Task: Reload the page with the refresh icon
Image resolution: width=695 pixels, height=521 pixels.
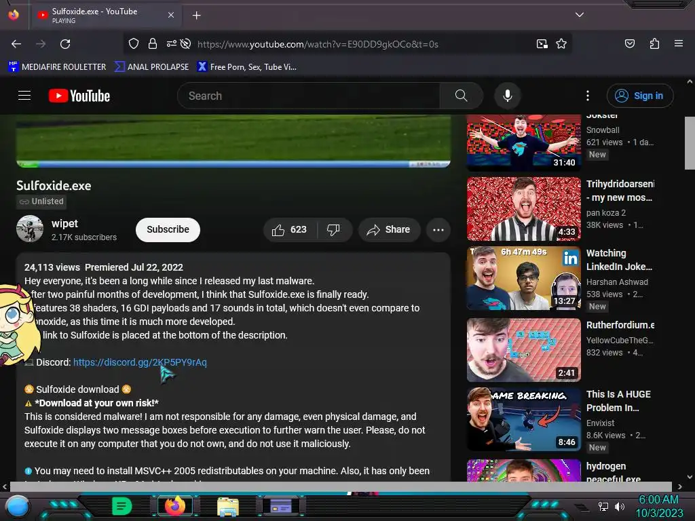Action: tap(65, 44)
